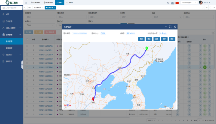The height and width of the screenshot is (124, 216).
Task: Click the 暂停 pause button above the map
Action: coord(164,39)
